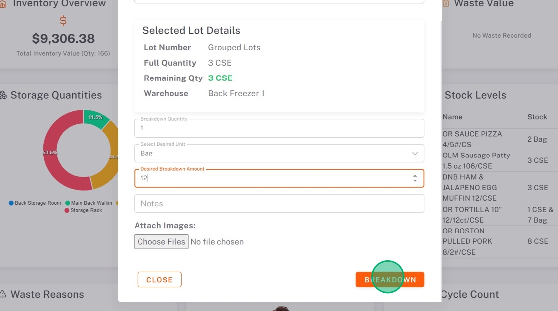This screenshot has height=311, width=558.
Task: Click the BREAKDOWN button
Action: tap(390, 280)
